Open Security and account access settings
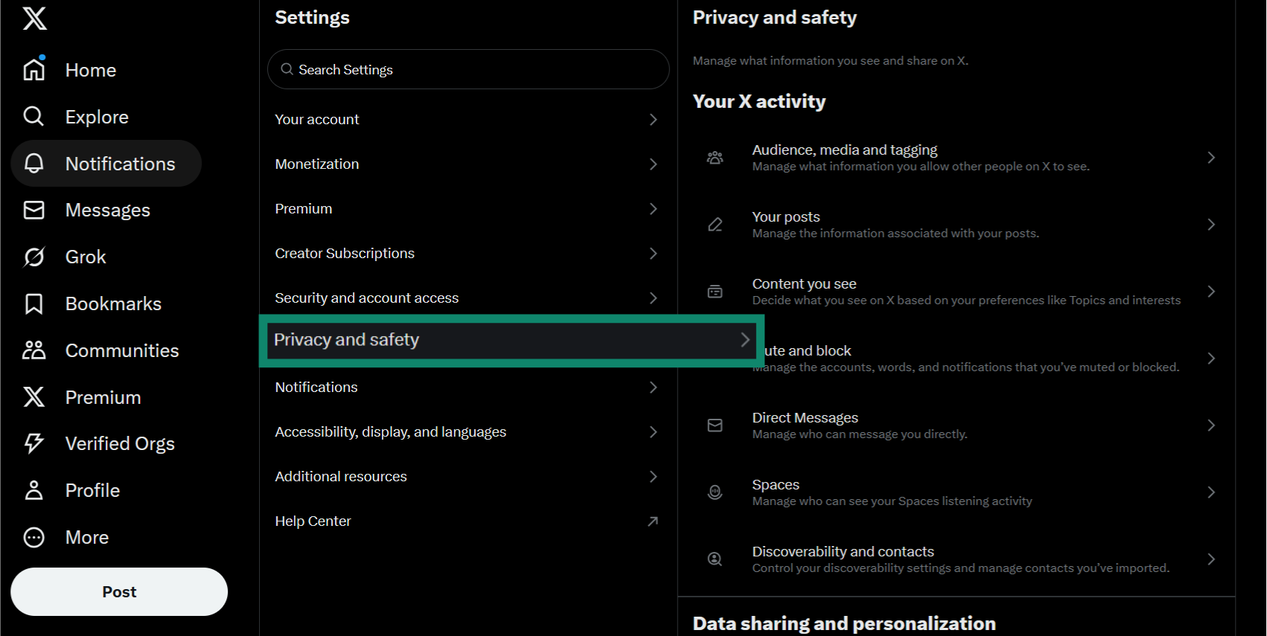Image resolution: width=1267 pixels, height=636 pixels. tap(467, 298)
